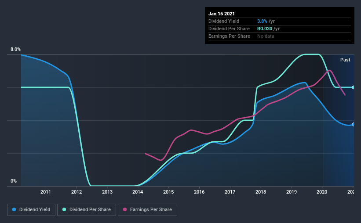Image resolution: width=361 pixels, height=223 pixels.
Task: Click Dividend Per Share row label in tooltip
Action: click(x=229, y=29)
